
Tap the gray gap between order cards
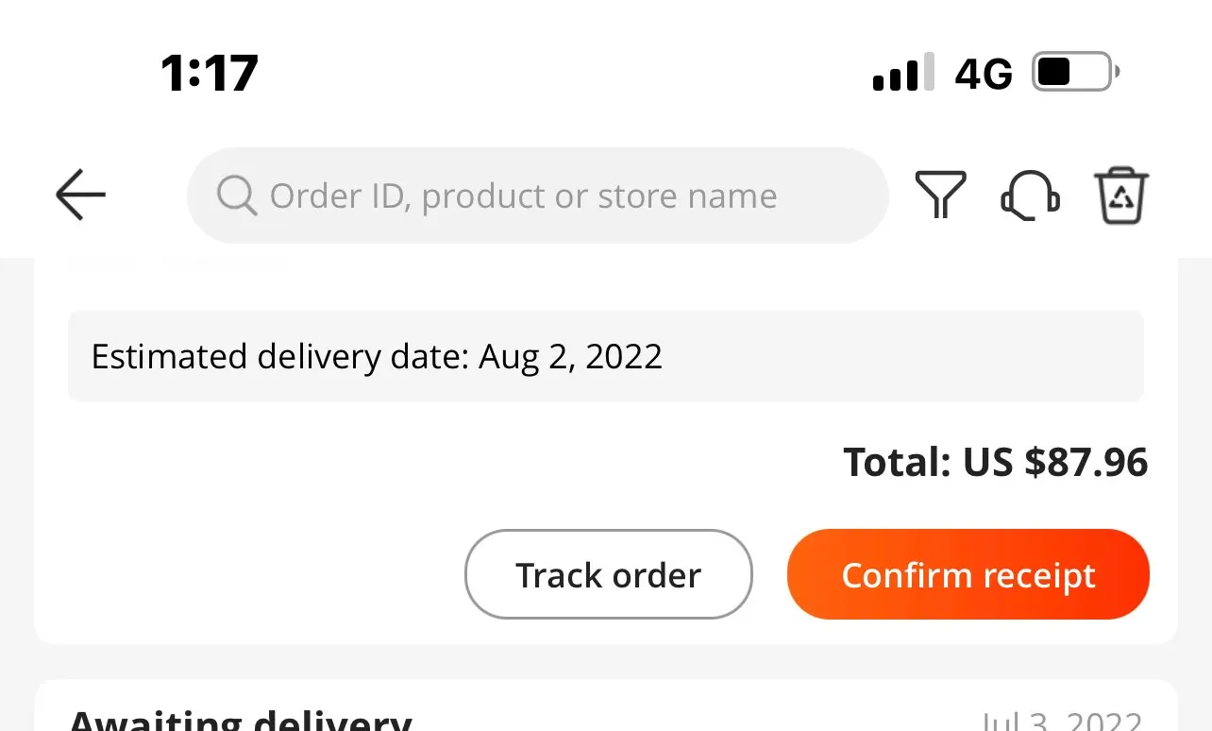point(606,661)
